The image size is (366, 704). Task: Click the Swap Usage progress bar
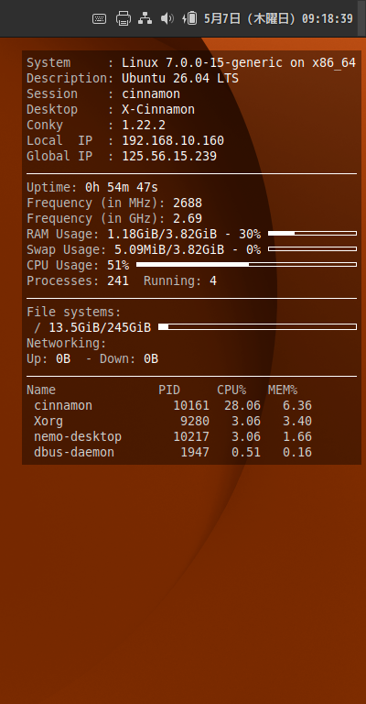click(x=312, y=248)
